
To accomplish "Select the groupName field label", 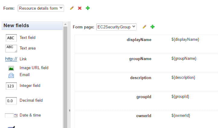I will pos(140,59).
